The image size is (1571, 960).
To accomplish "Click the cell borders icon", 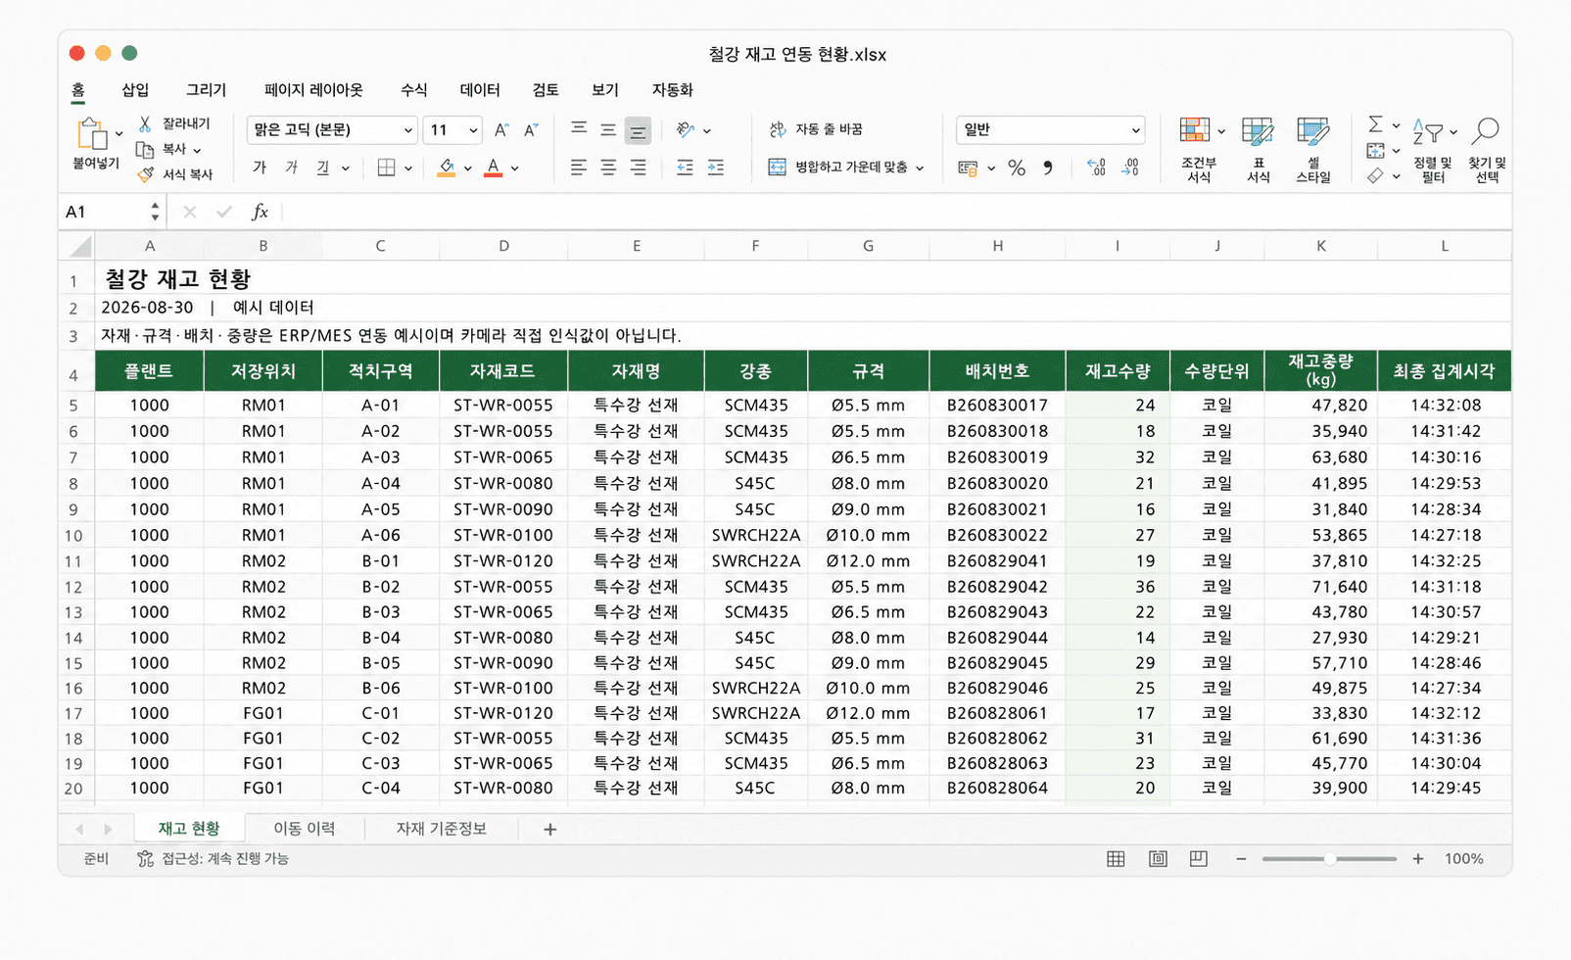I will coord(387,168).
